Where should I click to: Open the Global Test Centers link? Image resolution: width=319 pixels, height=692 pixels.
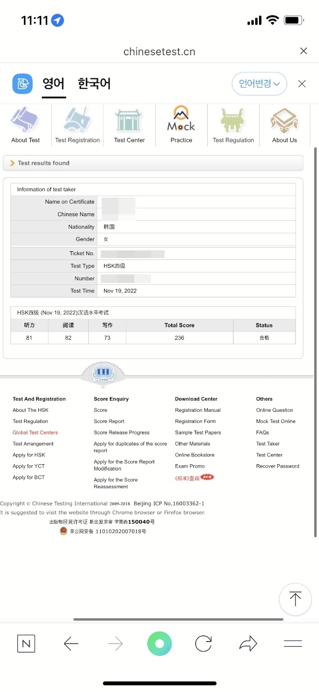point(35,432)
